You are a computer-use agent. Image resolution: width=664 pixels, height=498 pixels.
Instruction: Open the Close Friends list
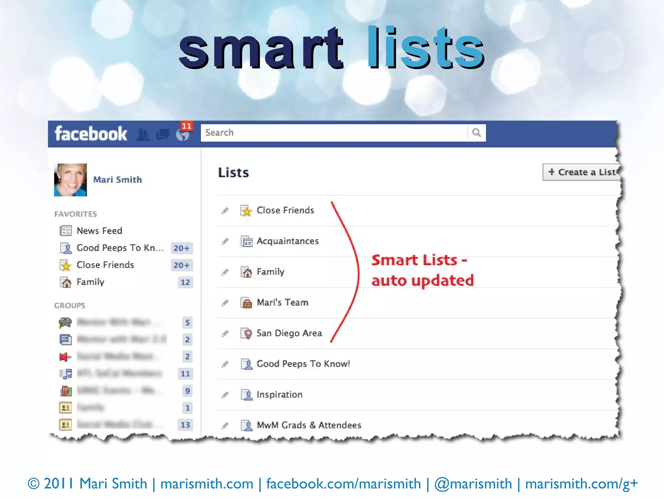(x=285, y=210)
